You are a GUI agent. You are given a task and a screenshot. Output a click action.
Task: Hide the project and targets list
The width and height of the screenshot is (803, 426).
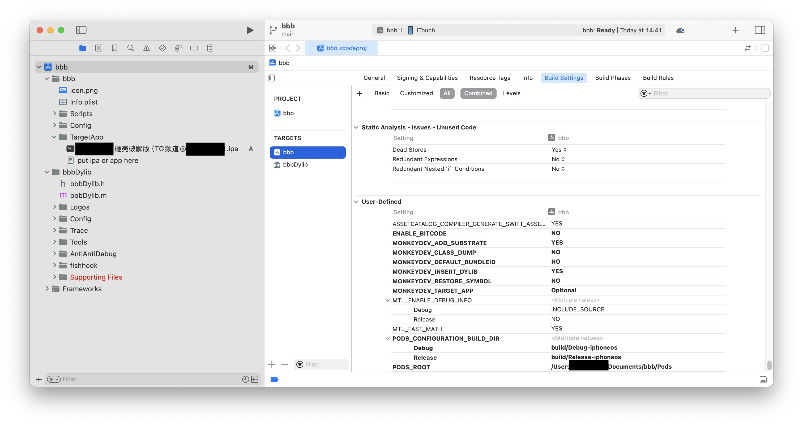[271, 78]
